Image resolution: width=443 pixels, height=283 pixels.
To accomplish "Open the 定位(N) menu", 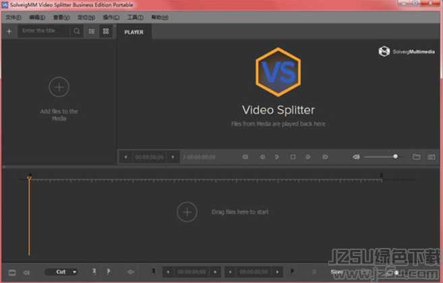I will pos(86,18).
